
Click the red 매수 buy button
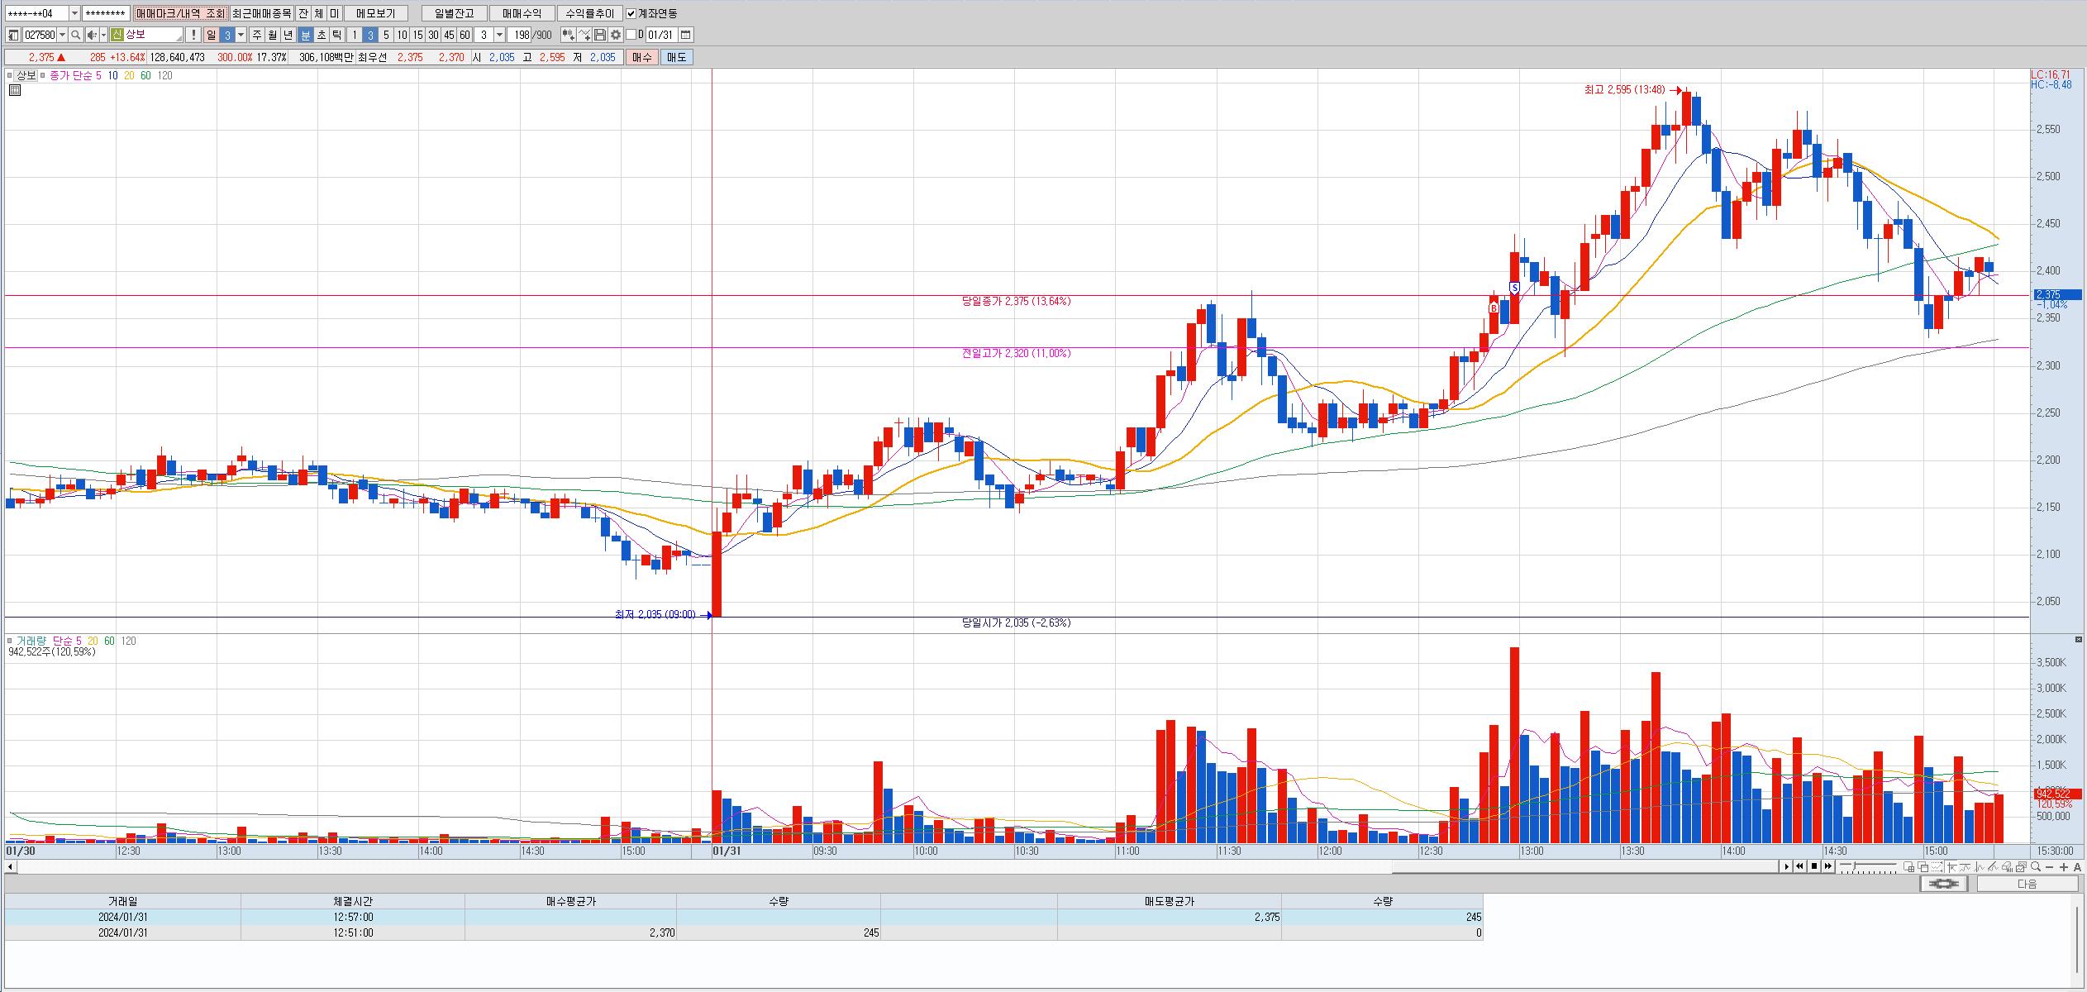pyautogui.click(x=641, y=57)
